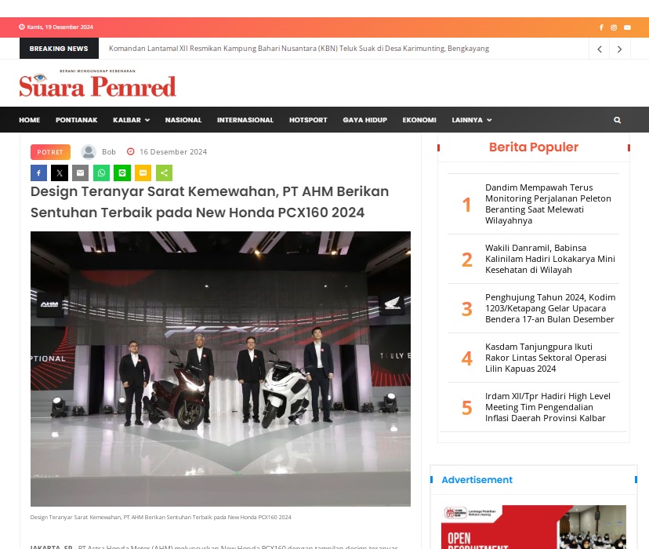649x549 pixels.
Task: Open author Bob's profile link
Action: coord(109,152)
